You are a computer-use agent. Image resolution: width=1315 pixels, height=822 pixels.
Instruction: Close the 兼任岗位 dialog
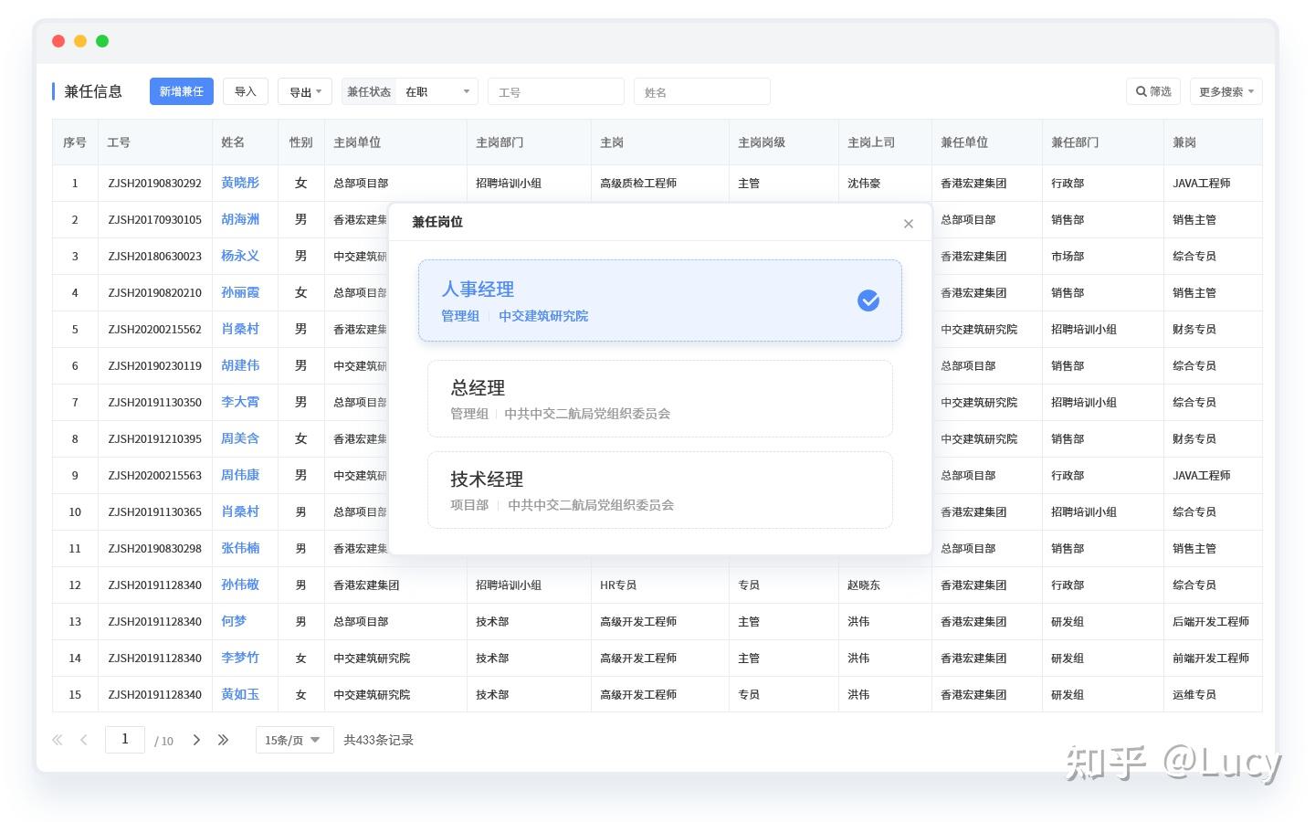908,224
